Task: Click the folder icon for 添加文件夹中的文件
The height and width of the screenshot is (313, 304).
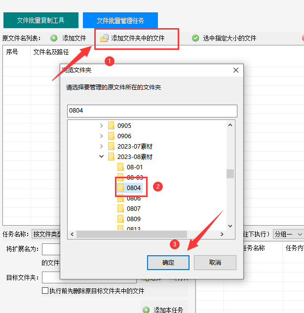Action: pos(105,38)
